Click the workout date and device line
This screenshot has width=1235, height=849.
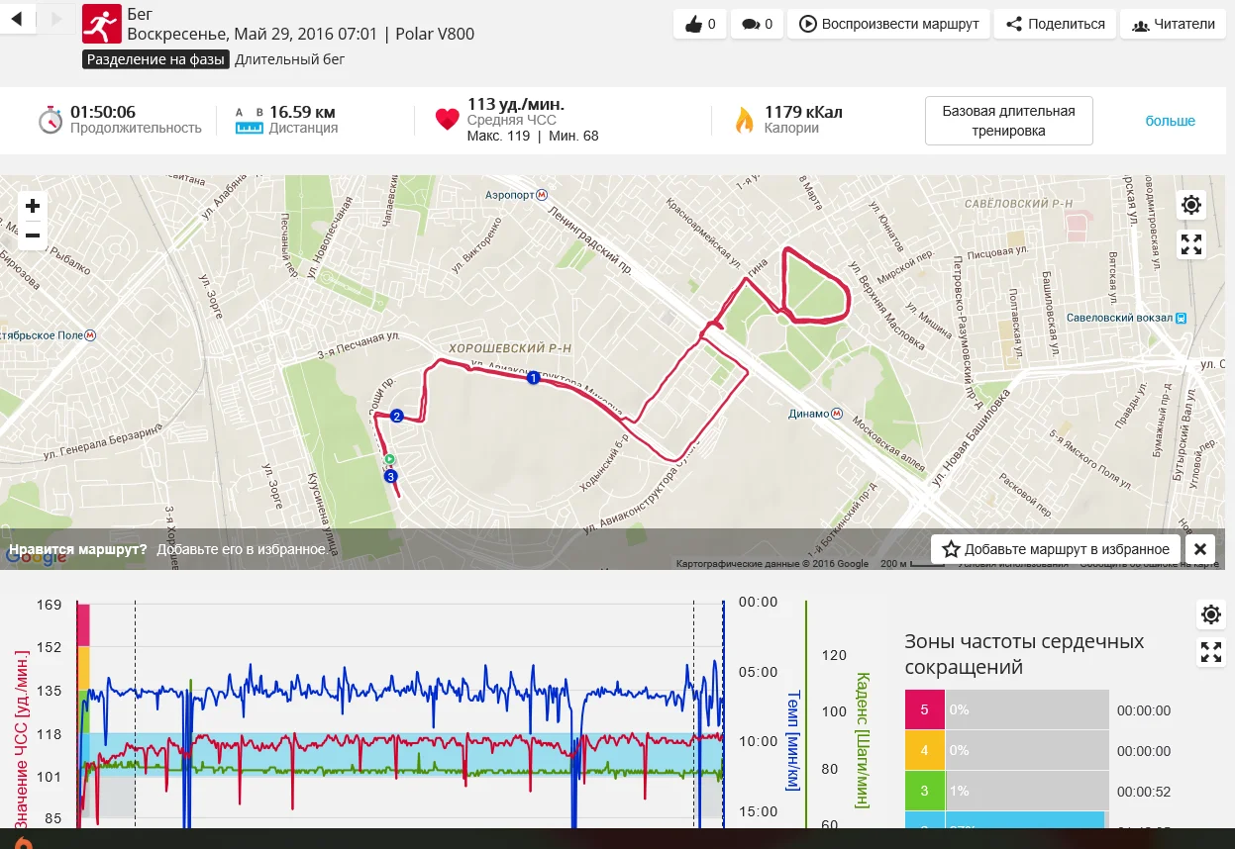301,34
